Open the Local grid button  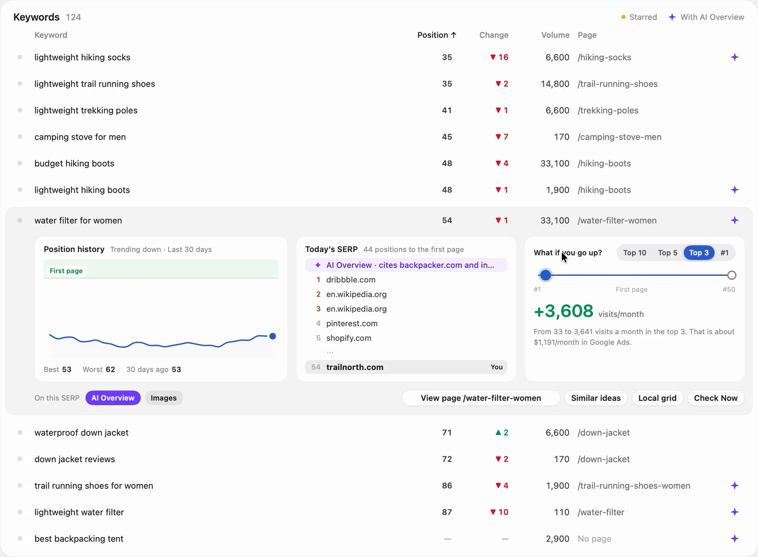[x=657, y=398]
